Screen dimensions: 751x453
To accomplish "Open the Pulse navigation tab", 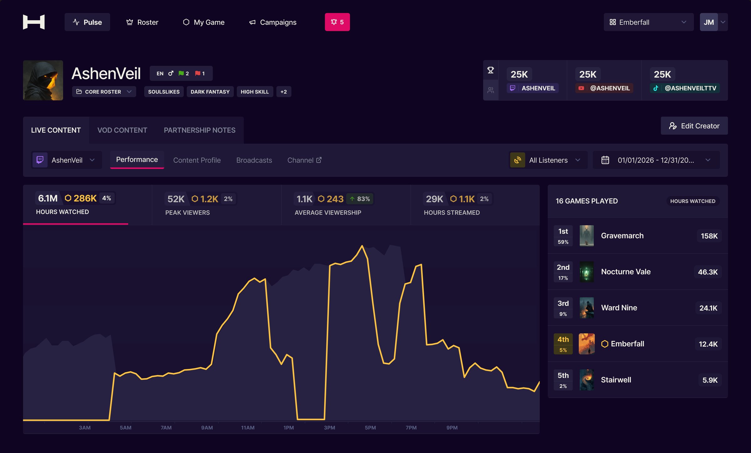I will coord(87,22).
